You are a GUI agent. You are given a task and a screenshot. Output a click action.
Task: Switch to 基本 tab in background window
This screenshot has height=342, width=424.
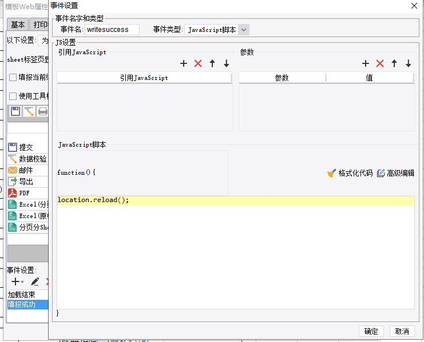(x=18, y=25)
